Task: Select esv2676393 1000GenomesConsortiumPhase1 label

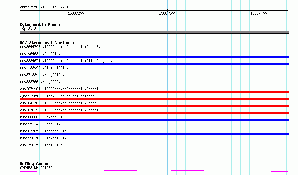Action: [x=60, y=110]
